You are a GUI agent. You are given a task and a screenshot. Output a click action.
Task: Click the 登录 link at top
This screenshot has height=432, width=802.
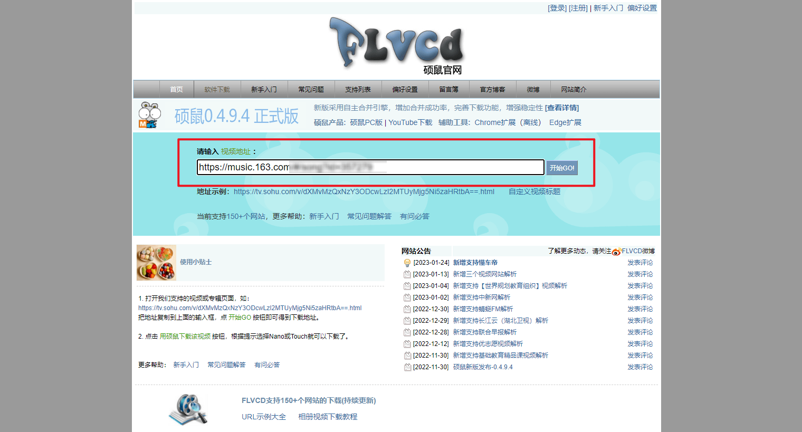pyautogui.click(x=557, y=8)
